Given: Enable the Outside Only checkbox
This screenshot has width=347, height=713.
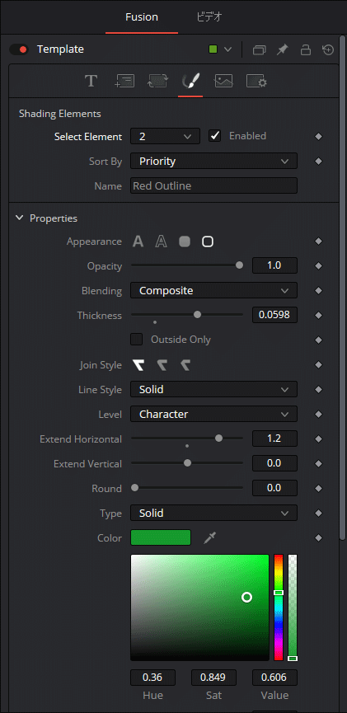Looking at the screenshot, I should click(x=137, y=340).
